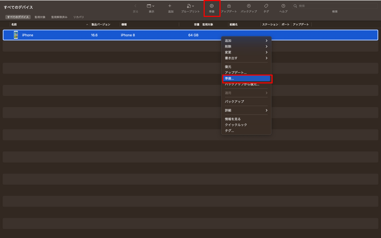Choose 準備... from the context menu
The width and height of the screenshot is (381, 238).
pos(246,78)
